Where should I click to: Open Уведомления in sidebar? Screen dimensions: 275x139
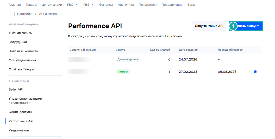coord(19,130)
